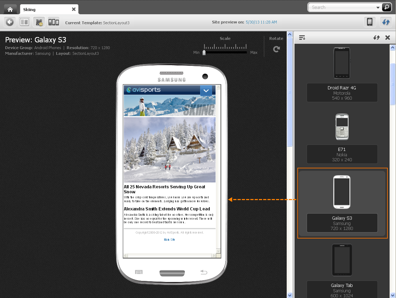Go to the home tab icon

click(x=10, y=9)
